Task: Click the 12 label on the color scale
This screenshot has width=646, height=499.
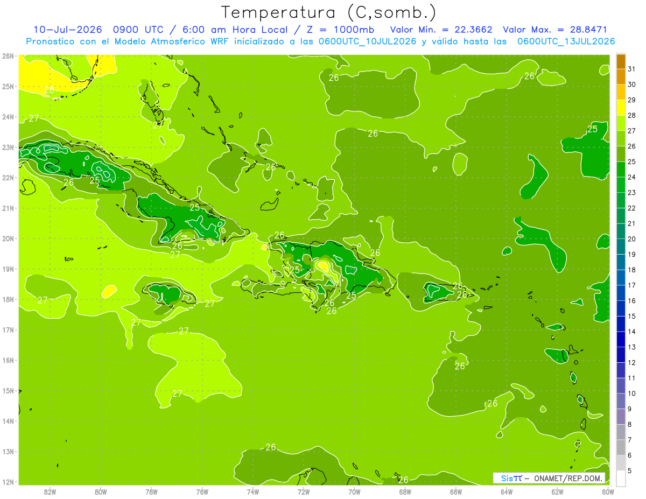Action: [x=631, y=362]
